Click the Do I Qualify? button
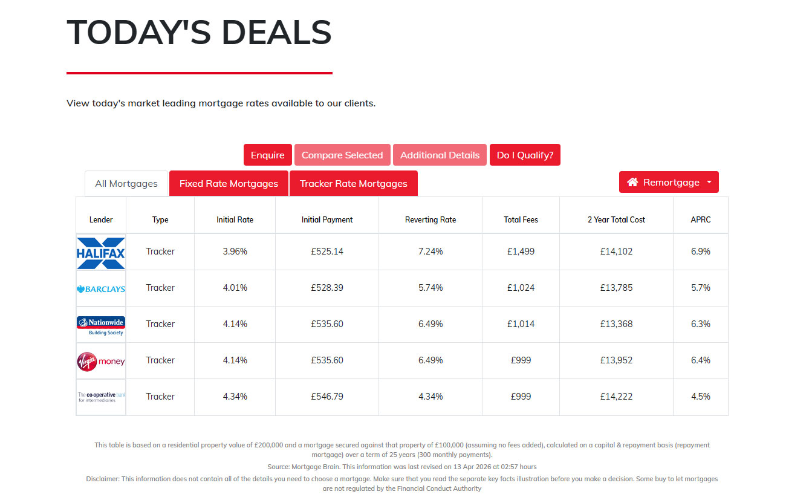The width and height of the screenshot is (809, 503). (x=525, y=155)
